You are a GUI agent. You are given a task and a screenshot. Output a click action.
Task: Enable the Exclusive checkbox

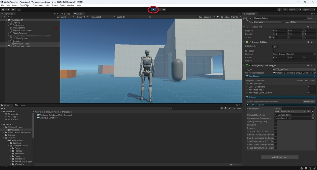[x=276, y=125]
